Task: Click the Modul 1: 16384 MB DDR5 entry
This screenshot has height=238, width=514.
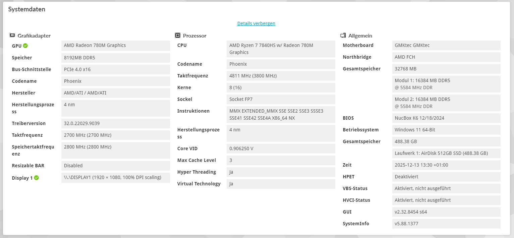Action: 446,84
